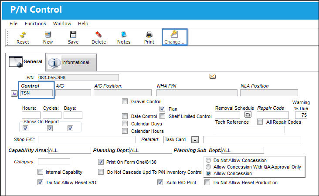The image size is (319, 196).
Task: Click the Capability Area field
Action: [x=70, y=150]
